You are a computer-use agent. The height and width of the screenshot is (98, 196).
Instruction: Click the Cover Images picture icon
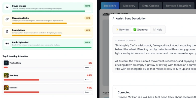click(x=7, y=7)
